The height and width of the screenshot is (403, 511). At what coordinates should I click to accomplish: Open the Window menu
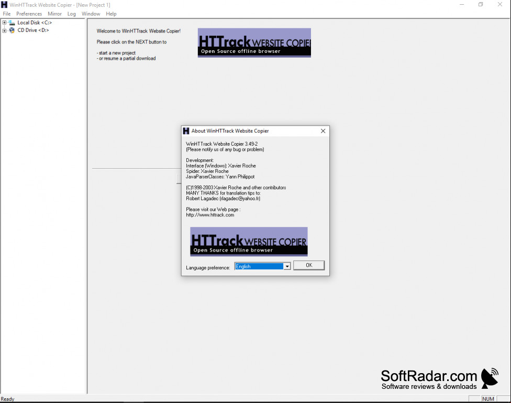click(91, 14)
